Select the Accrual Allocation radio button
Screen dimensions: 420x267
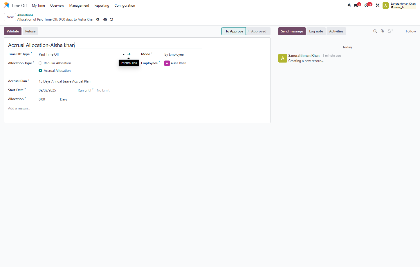(x=40, y=71)
